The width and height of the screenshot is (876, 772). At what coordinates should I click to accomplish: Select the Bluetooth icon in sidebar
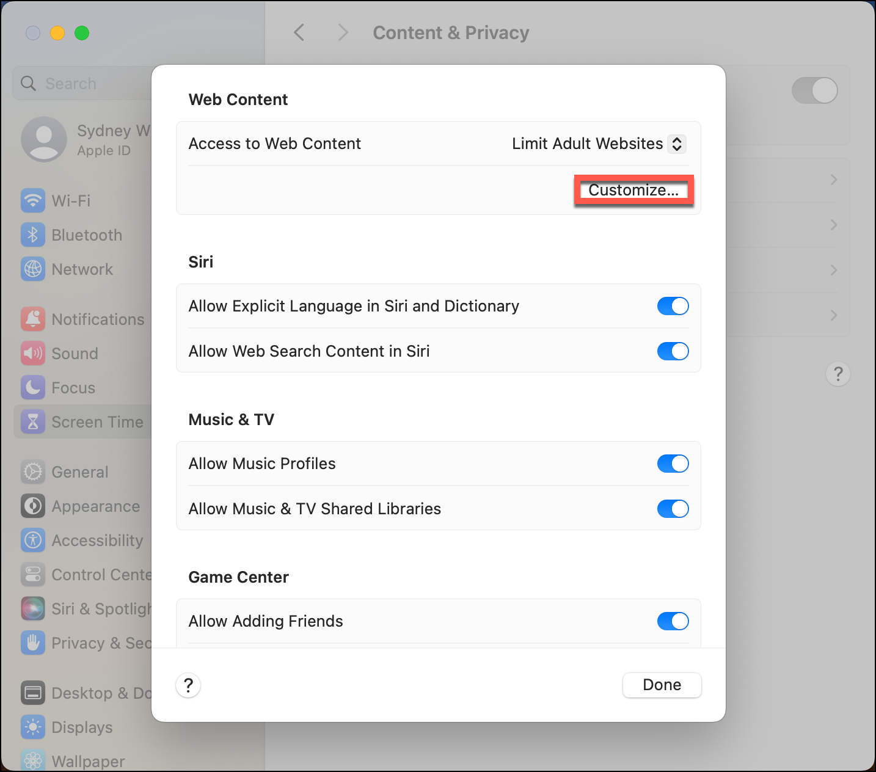coord(33,235)
